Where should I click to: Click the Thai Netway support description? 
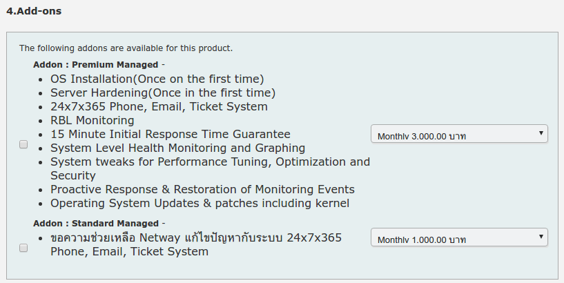click(196, 238)
